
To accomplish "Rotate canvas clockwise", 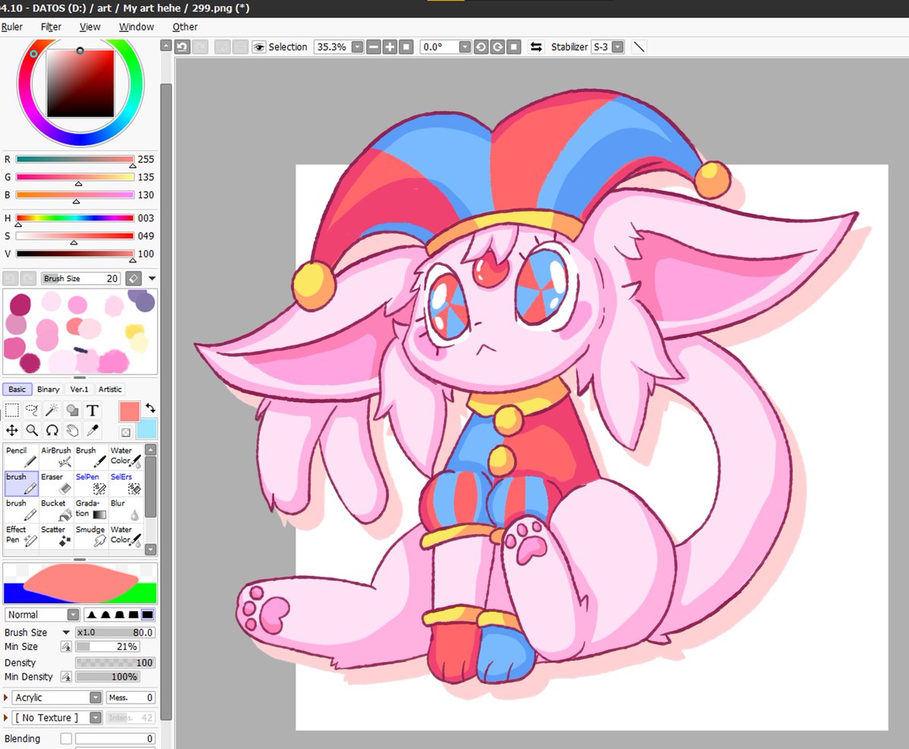I will tap(497, 47).
